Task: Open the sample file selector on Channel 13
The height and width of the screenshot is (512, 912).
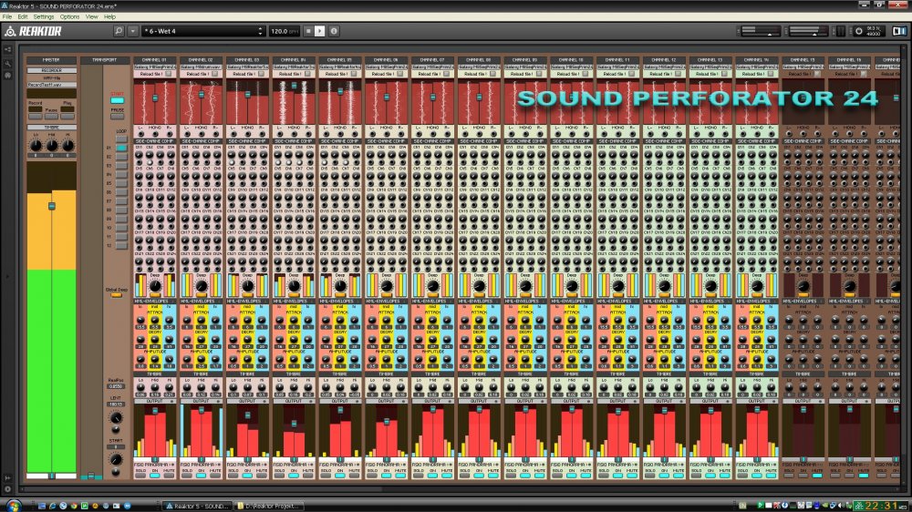Action: click(x=710, y=67)
